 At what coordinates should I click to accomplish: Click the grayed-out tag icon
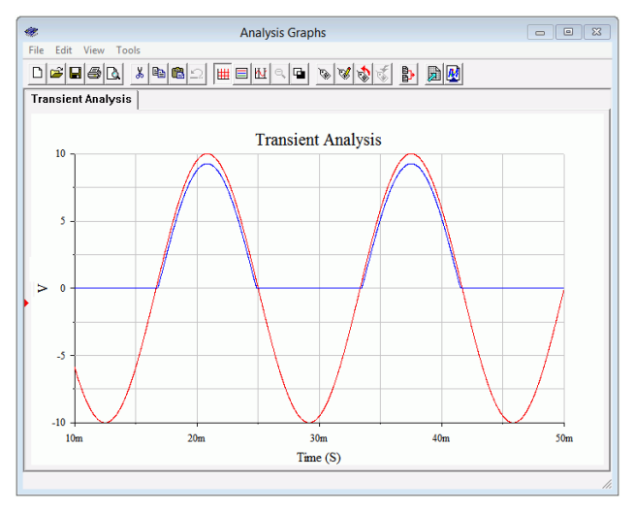383,73
